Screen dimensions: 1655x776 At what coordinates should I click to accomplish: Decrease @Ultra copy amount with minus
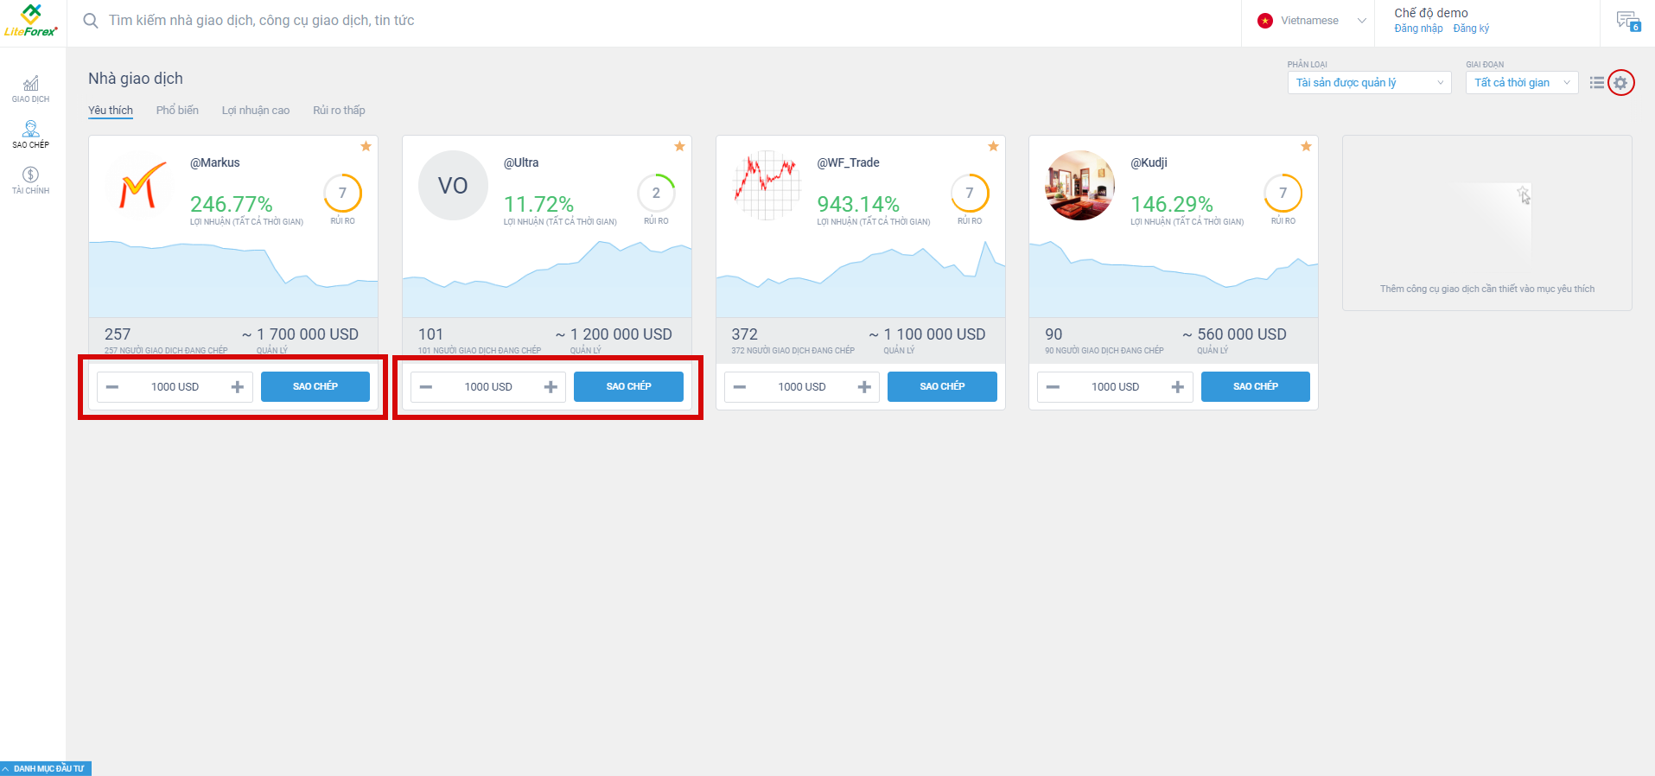(x=426, y=387)
